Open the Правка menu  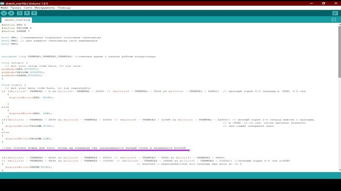pos(16,8)
